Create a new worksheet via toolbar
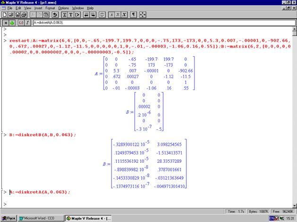The image size is (297, 222). click(x=5, y=15)
